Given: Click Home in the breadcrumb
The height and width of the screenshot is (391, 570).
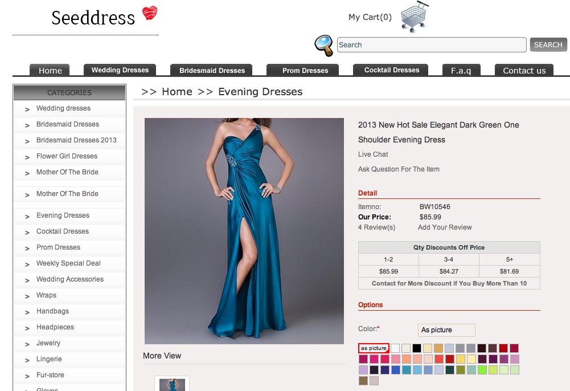Looking at the screenshot, I should [177, 92].
